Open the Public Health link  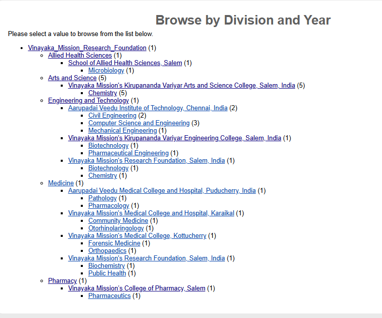point(107,274)
